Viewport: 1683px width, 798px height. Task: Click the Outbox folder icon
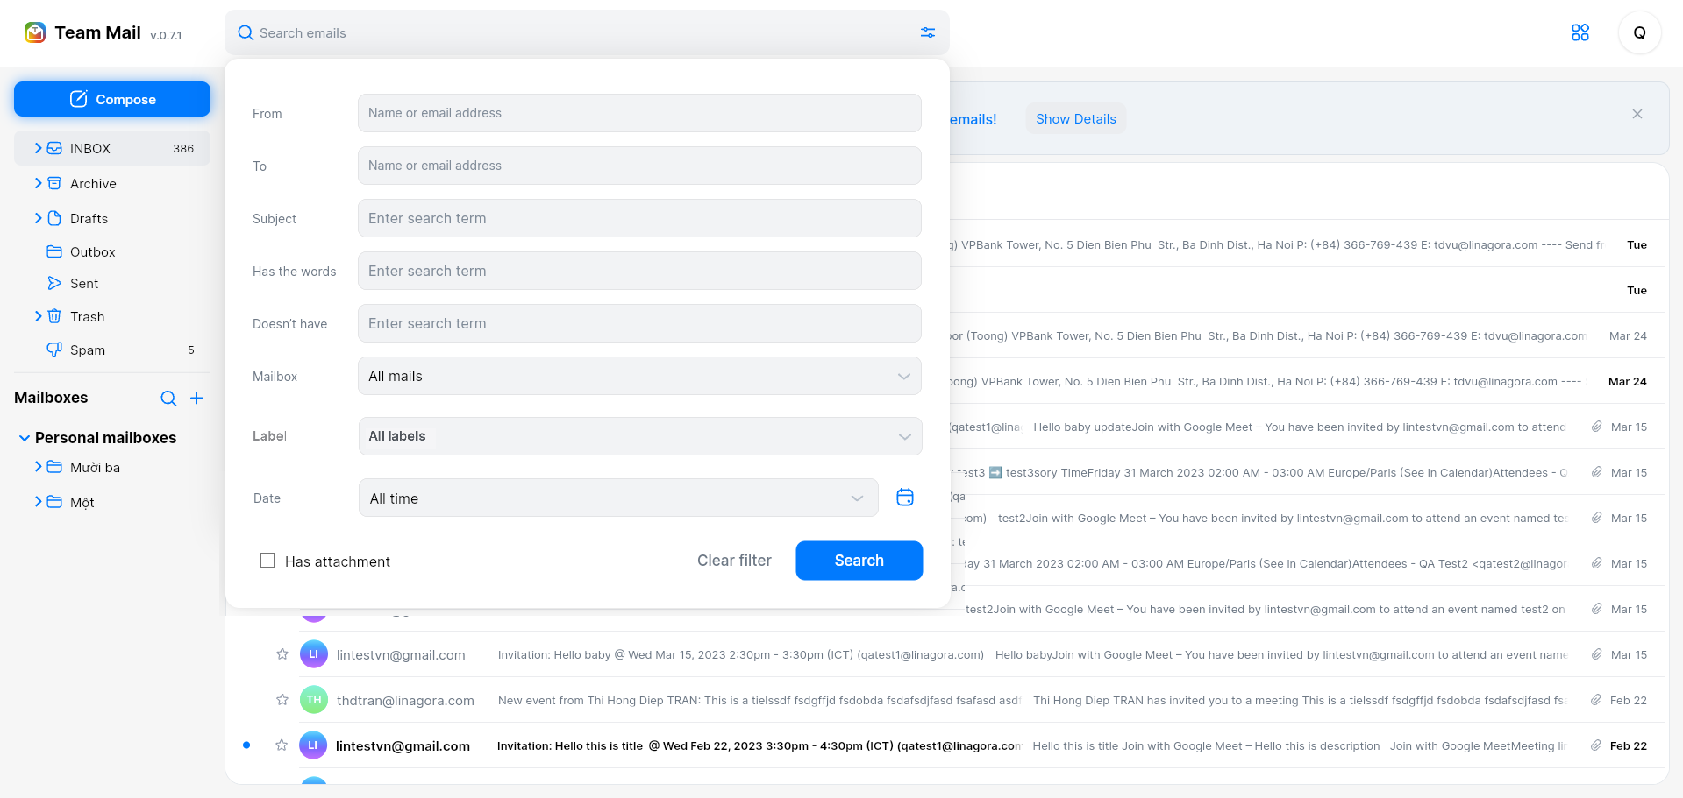(x=54, y=252)
